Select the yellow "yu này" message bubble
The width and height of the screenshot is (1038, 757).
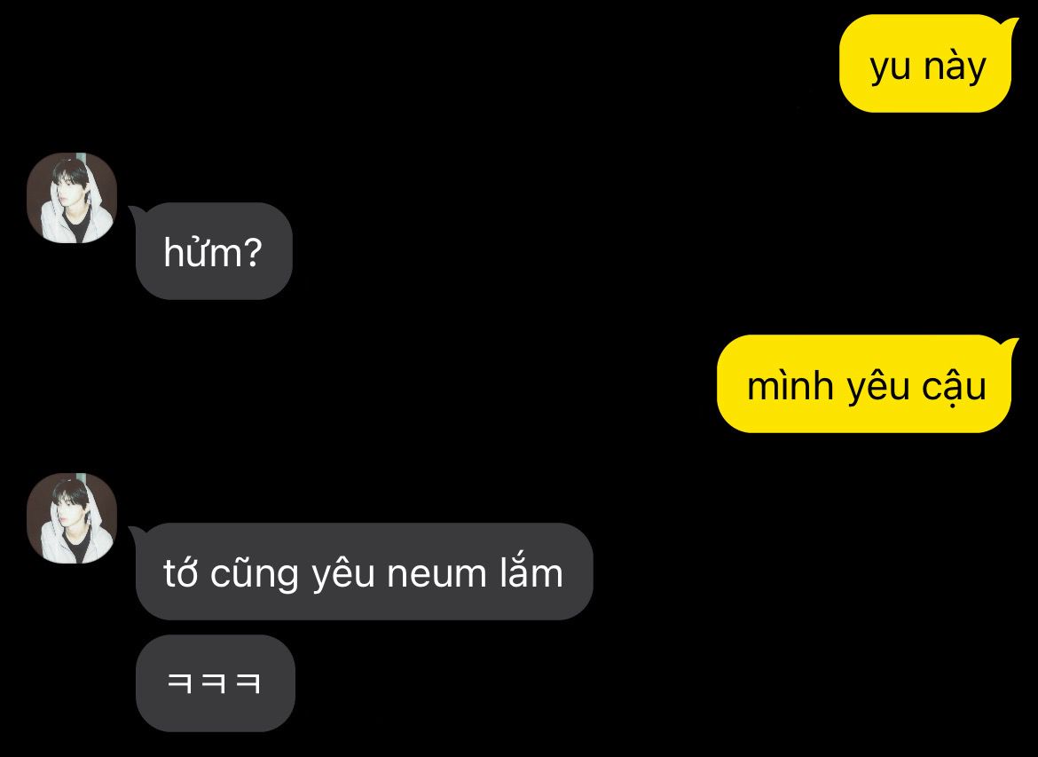[928, 64]
